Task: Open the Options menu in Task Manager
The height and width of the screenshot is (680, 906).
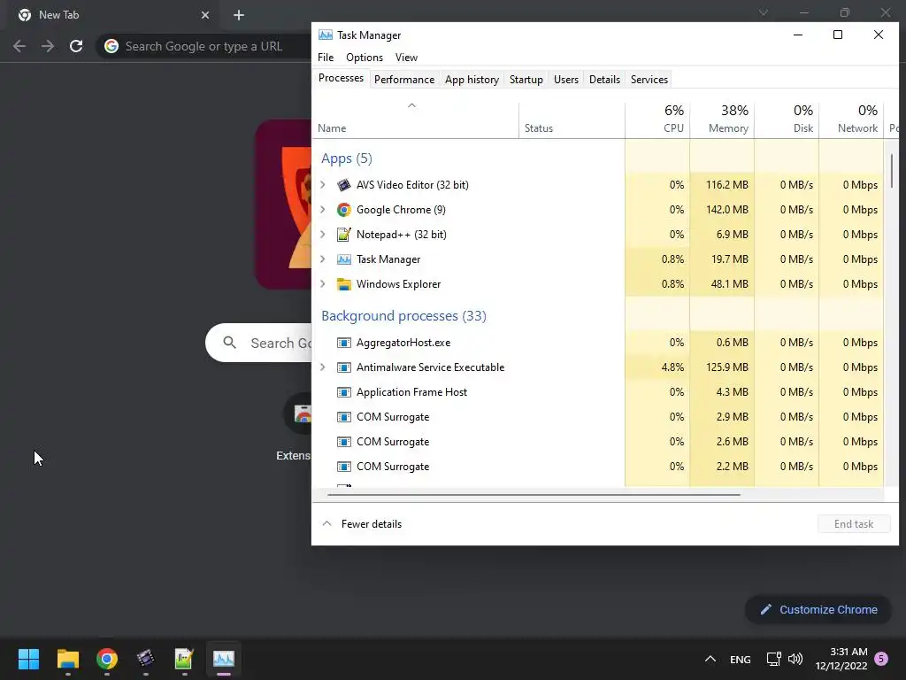Action: coord(365,58)
